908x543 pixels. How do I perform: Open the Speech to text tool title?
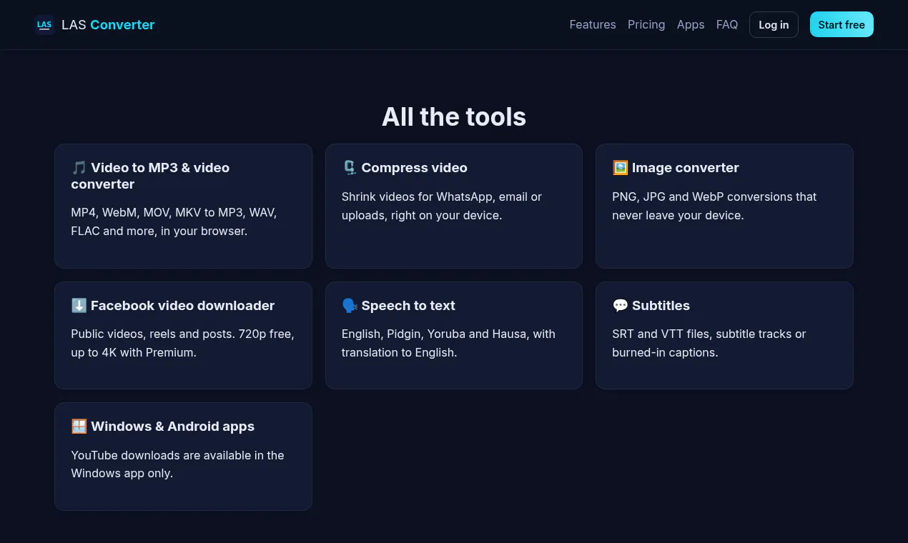pos(408,306)
